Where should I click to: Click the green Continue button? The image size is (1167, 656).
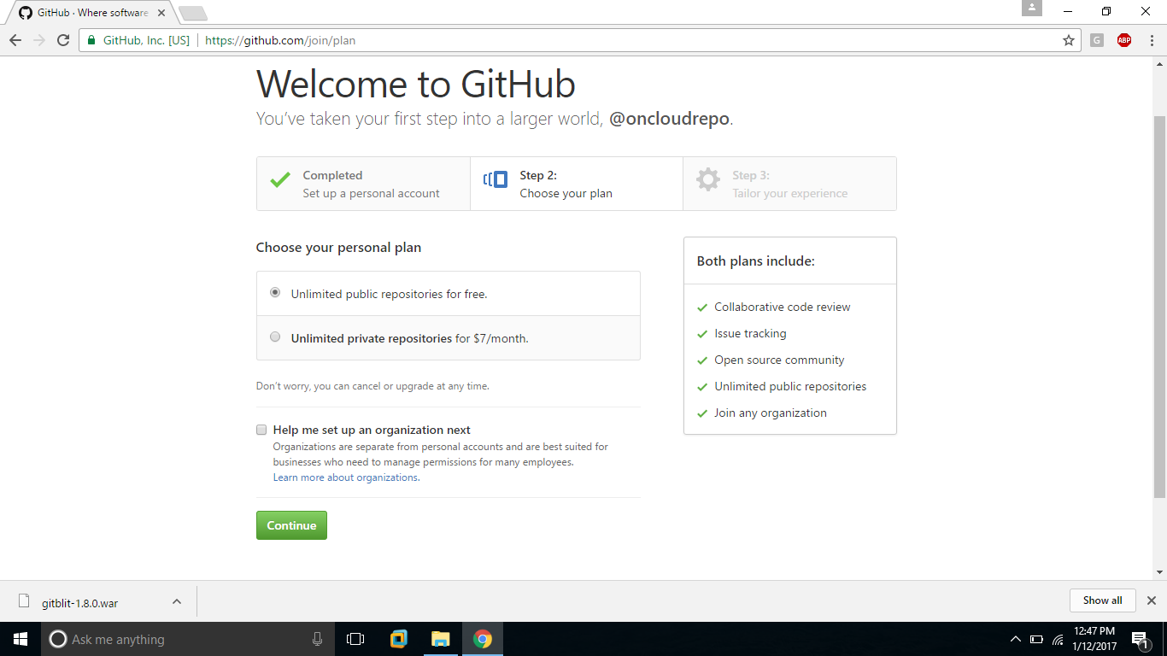pos(291,525)
